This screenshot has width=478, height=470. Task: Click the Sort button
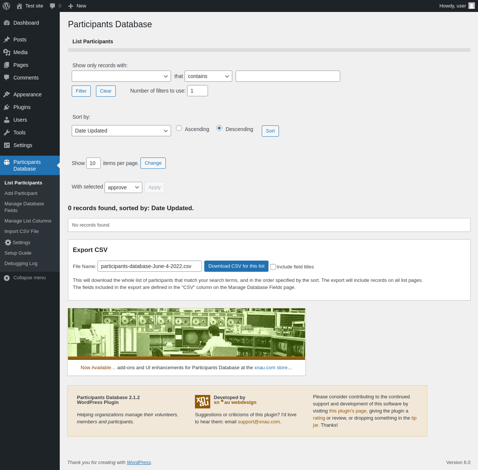pos(270,131)
